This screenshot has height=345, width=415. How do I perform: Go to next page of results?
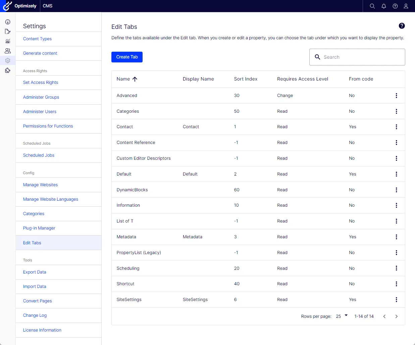click(x=397, y=316)
